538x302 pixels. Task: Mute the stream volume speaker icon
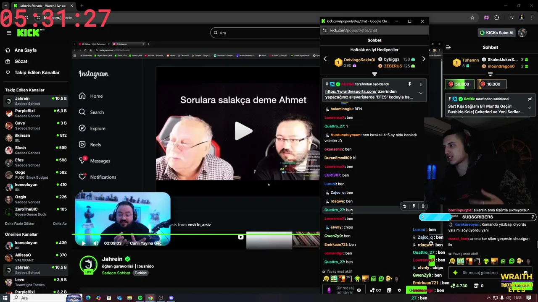[96, 243]
